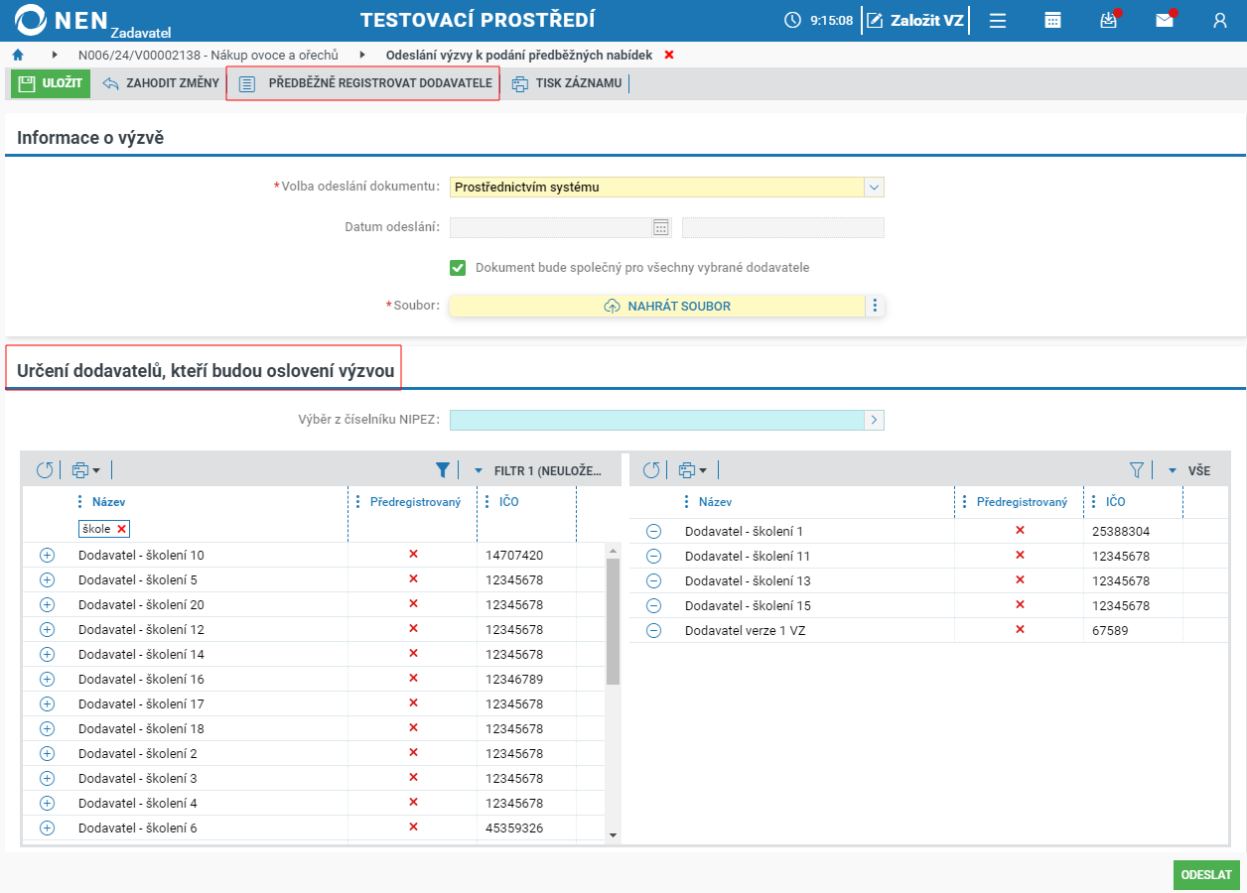Click the filter funnel icon in right table
1247x893 pixels.
[1137, 470]
